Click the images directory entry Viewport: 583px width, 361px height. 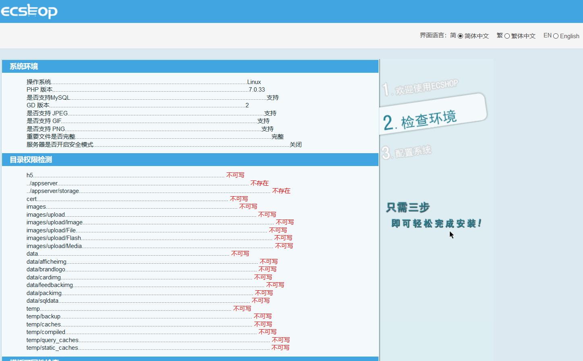[36, 207]
